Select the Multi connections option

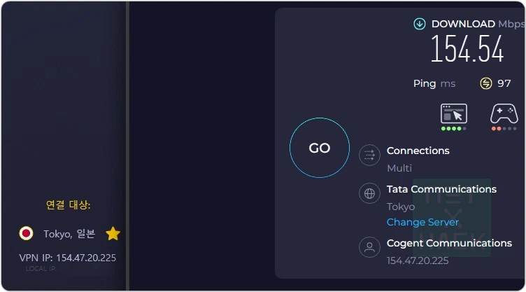click(x=399, y=168)
